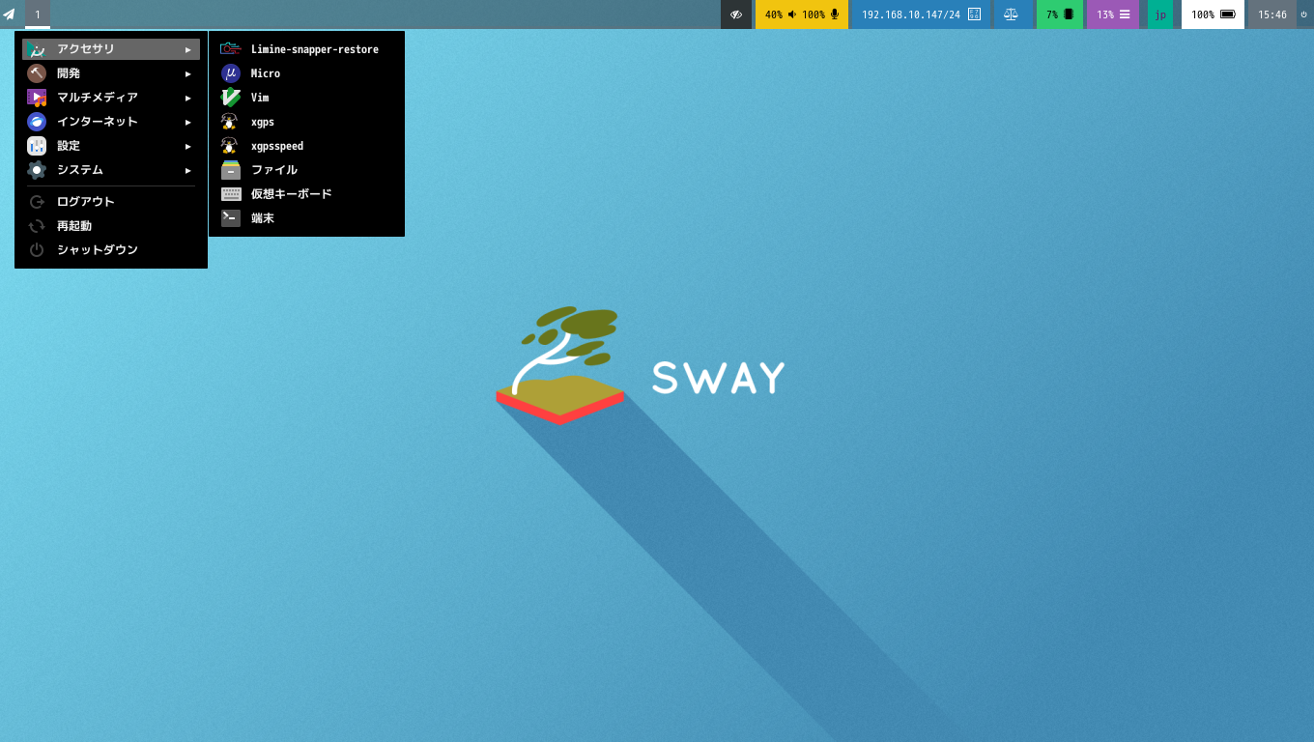The image size is (1314, 742).
Task: Click the Micro editor μ icon
Action: (x=230, y=73)
